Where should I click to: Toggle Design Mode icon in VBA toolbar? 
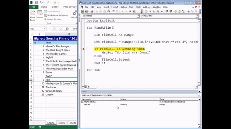point(134,11)
